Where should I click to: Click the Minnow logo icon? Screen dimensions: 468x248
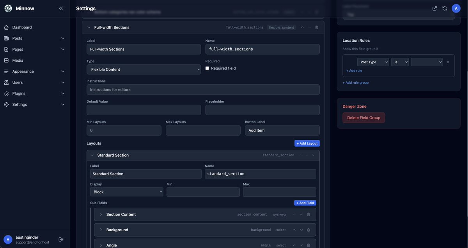click(x=8, y=8)
